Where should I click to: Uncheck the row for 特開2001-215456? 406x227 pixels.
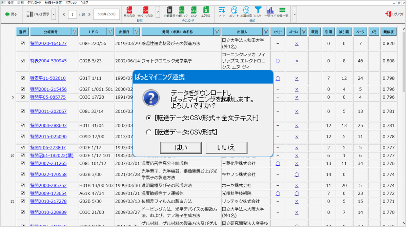click(23, 89)
